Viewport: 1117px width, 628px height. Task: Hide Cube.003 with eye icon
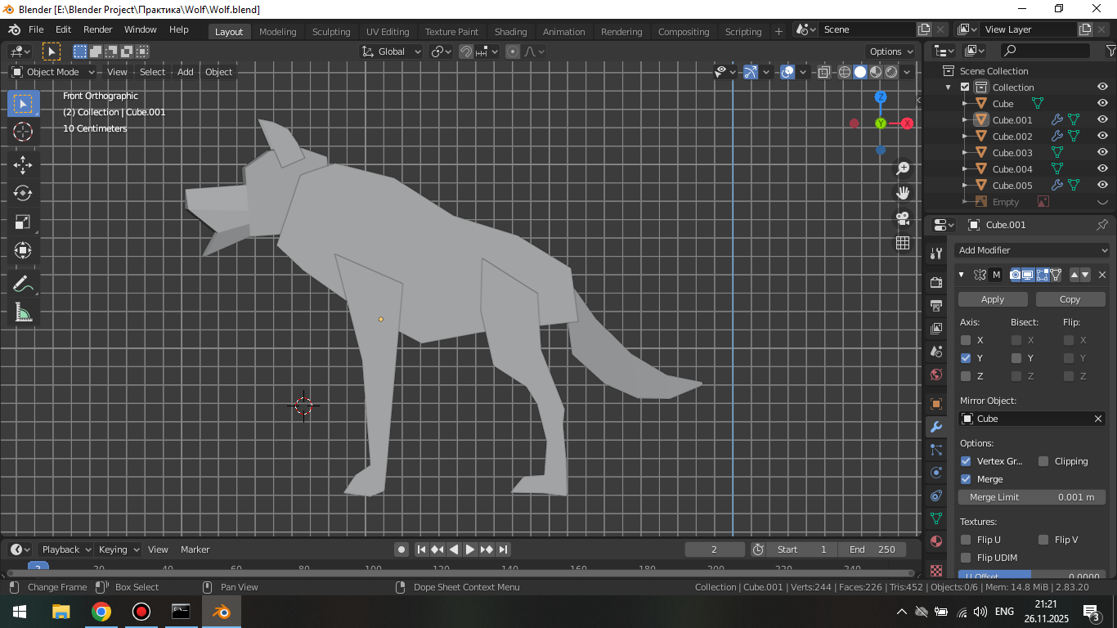click(1102, 153)
